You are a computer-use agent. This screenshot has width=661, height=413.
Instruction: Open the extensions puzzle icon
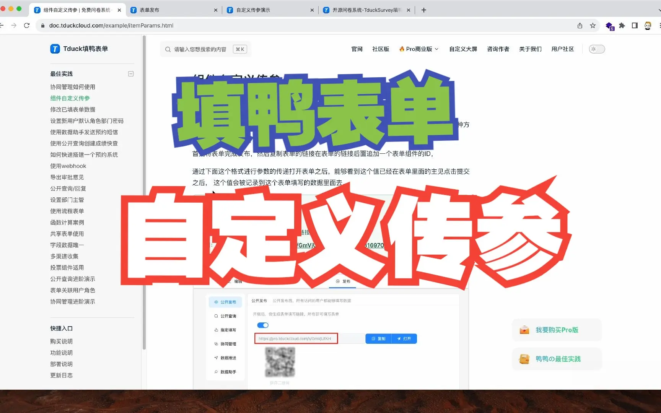622,26
